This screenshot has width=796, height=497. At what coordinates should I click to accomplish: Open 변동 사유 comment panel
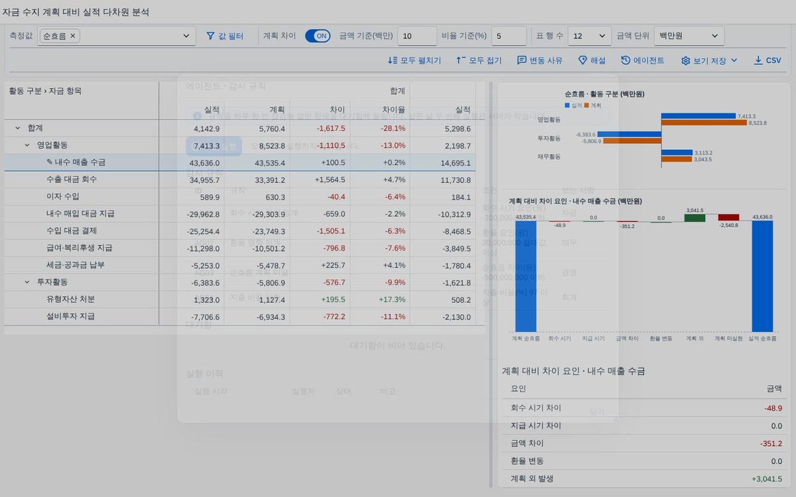pyautogui.click(x=540, y=60)
